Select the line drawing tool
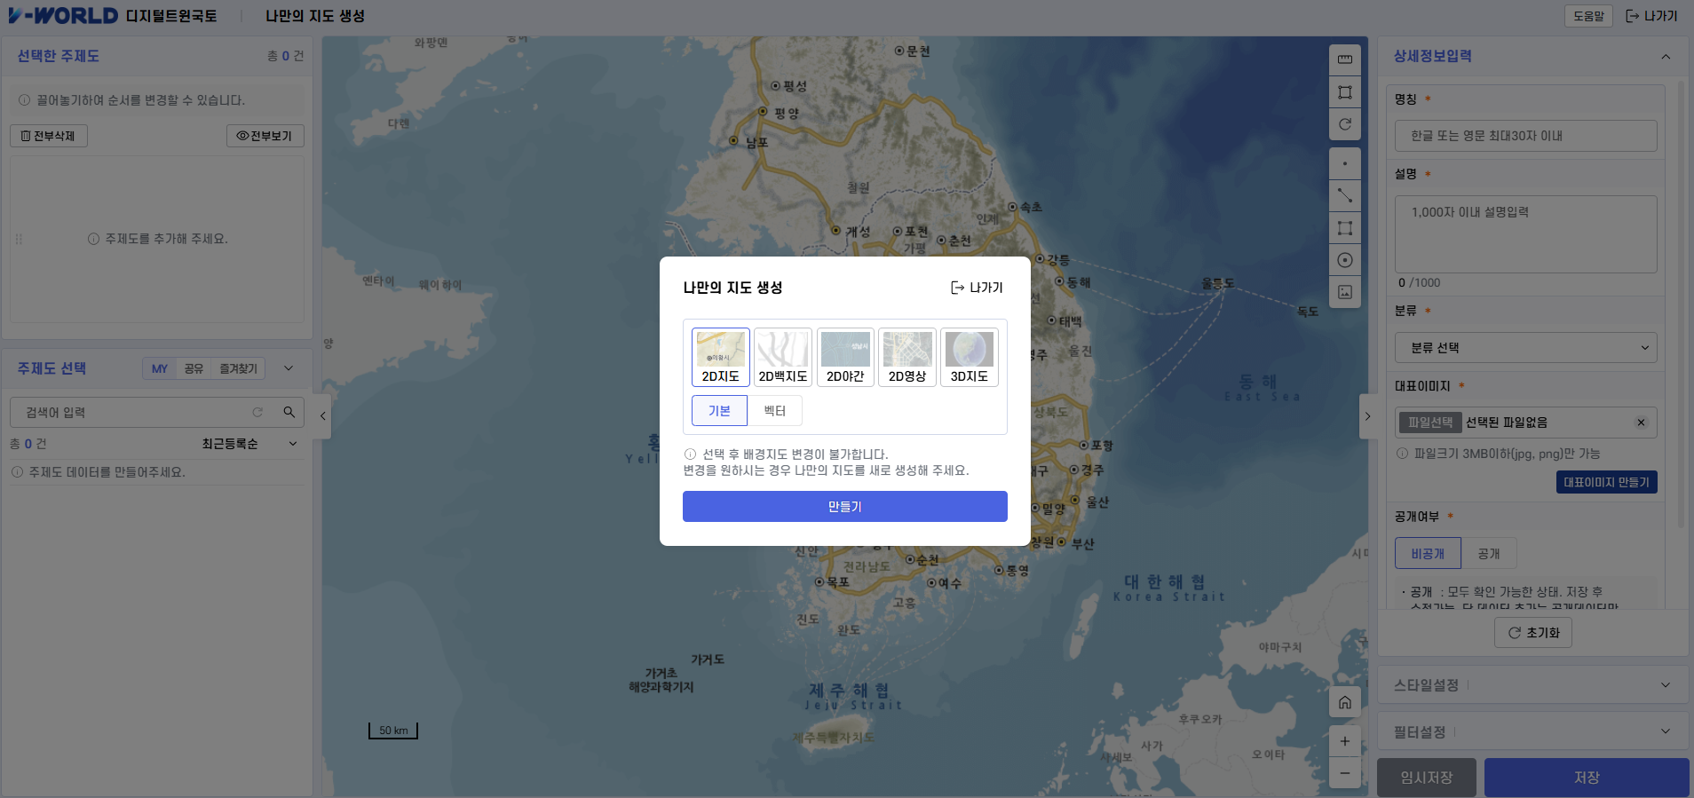The image size is (1694, 798). pyautogui.click(x=1344, y=195)
